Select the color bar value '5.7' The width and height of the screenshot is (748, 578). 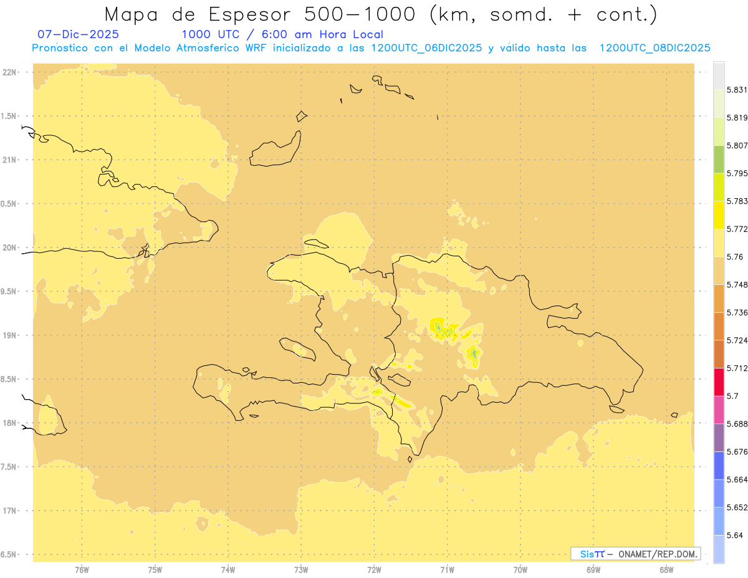[732, 396]
